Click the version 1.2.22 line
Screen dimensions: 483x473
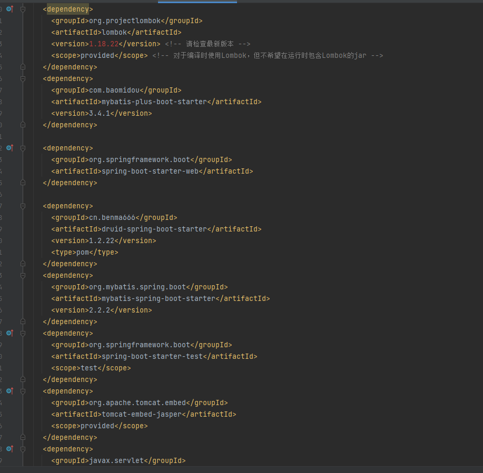tap(104, 240)
